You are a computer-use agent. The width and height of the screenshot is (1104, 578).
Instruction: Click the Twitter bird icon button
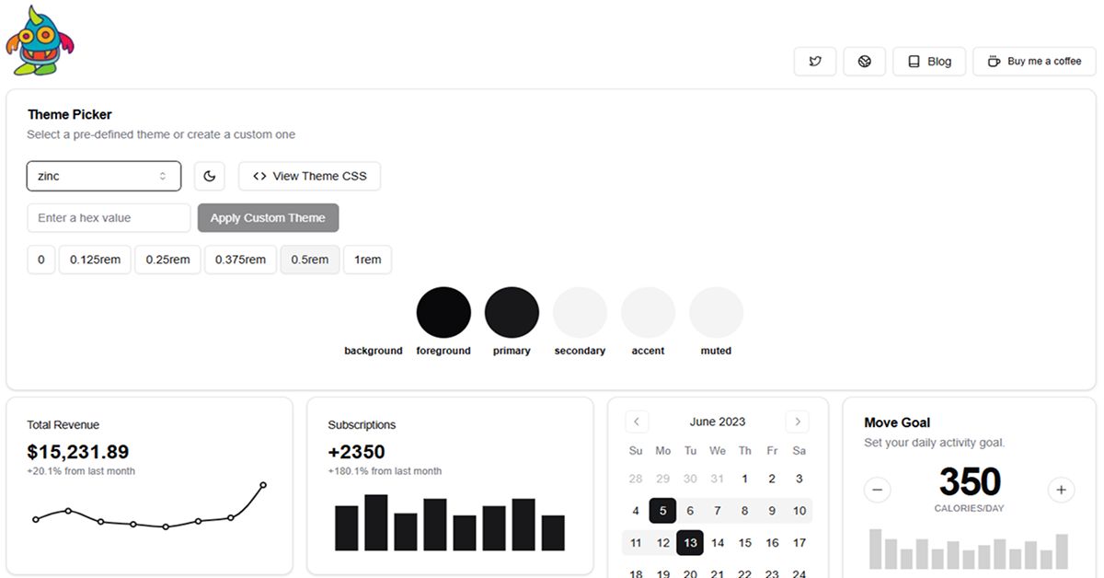tap(815, 62)
